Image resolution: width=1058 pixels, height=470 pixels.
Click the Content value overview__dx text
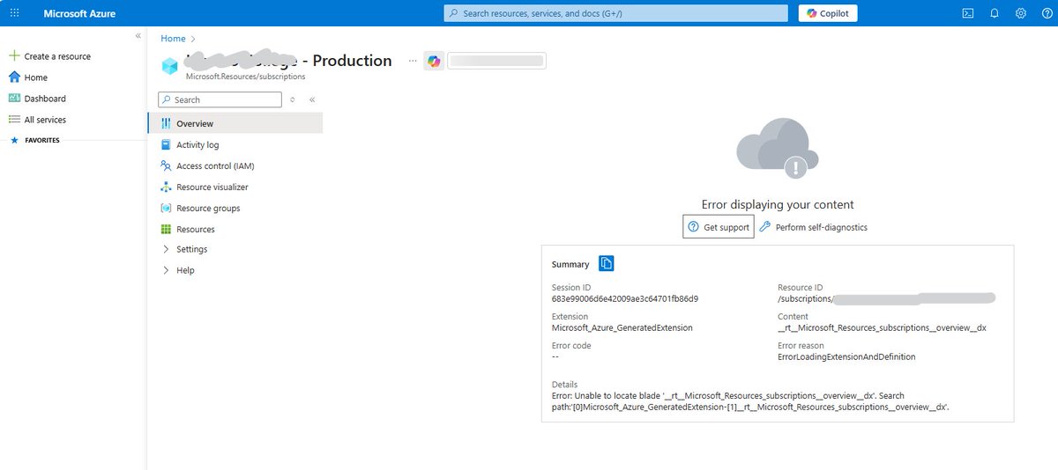(x=882, y=328)
